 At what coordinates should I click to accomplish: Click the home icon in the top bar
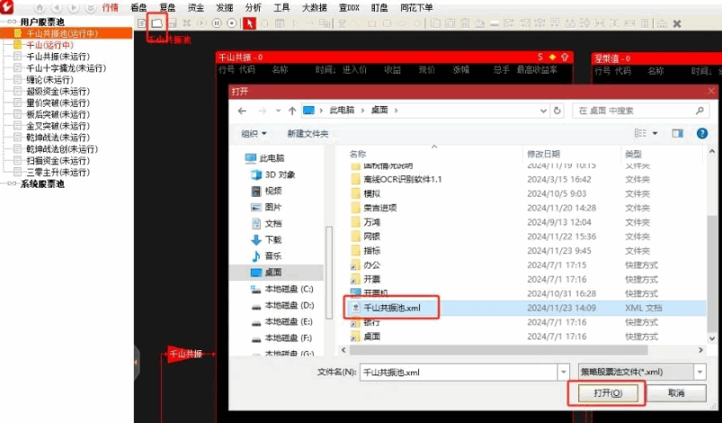40,8
